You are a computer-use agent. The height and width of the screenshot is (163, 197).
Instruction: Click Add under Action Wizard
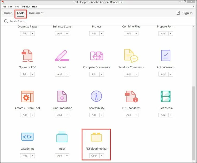(163, 74)
